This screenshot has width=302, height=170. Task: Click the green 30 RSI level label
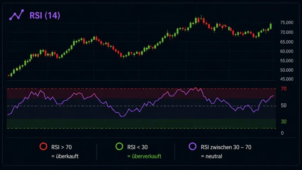283,122
